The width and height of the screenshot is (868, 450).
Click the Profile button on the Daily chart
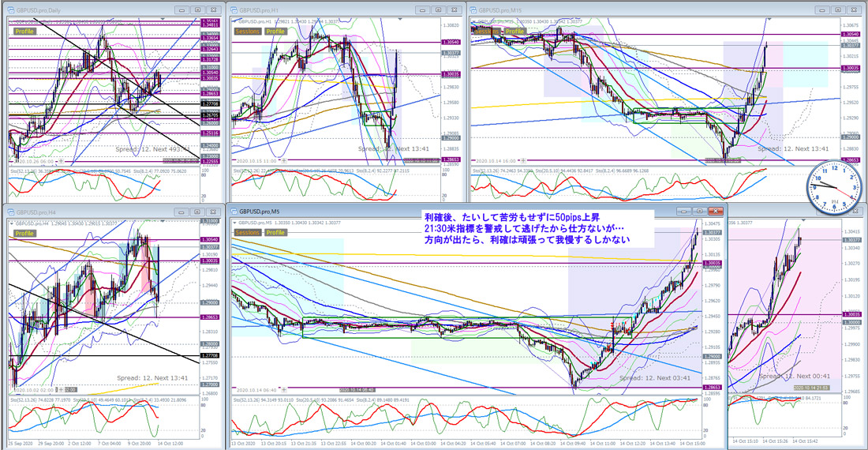pos(24,32)
